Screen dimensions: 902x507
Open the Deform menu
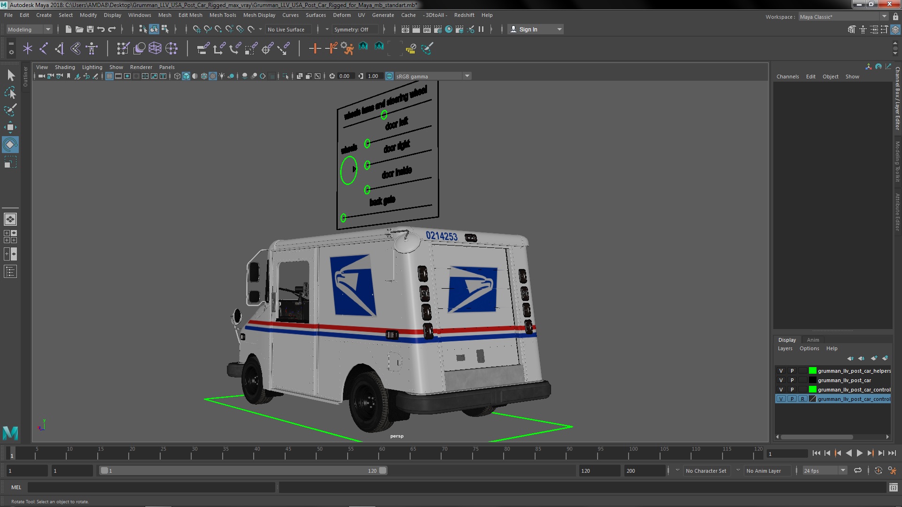point(342,15)
